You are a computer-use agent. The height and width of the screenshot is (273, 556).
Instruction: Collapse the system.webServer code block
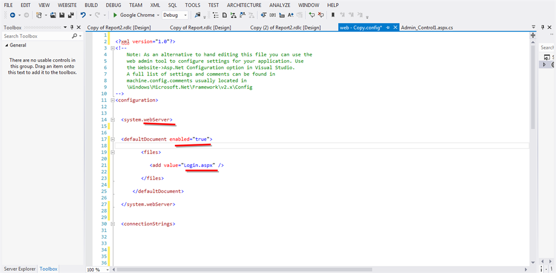click(112, 119)
